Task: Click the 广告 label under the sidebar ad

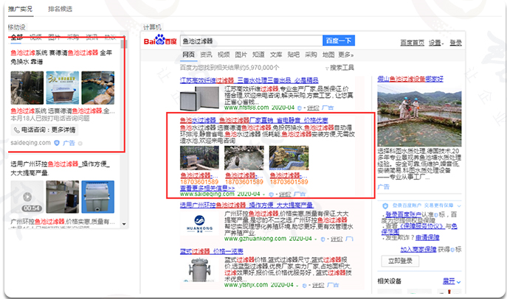Action: (384, 187)
